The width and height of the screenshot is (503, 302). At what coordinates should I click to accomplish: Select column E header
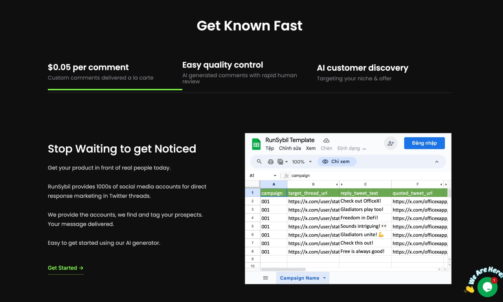tap(365, 184)
